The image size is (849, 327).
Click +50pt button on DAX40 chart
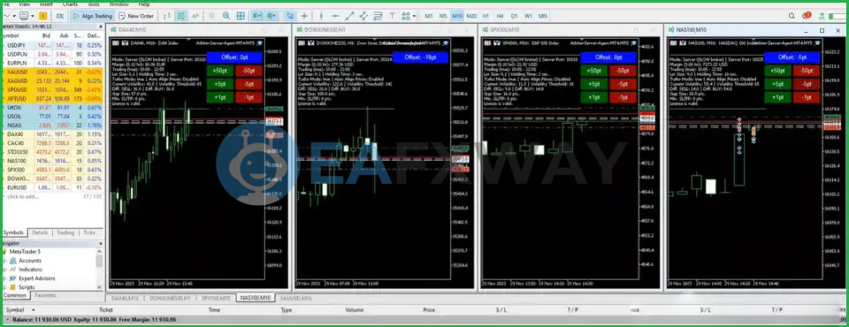coord(220,71)
